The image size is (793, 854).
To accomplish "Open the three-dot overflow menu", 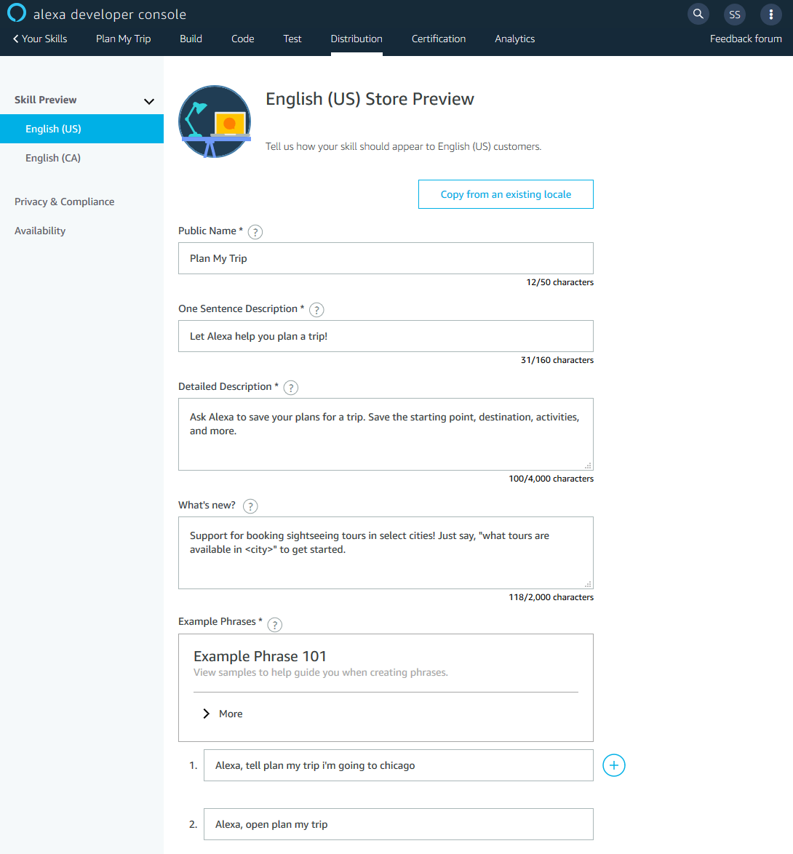I will click(x=770, y=14).
